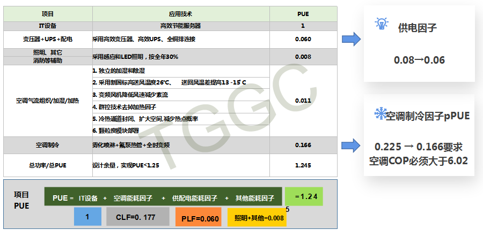Click the IT设备 cell in the table's 项目 column

pyautogui.click(x=48, y=26)
